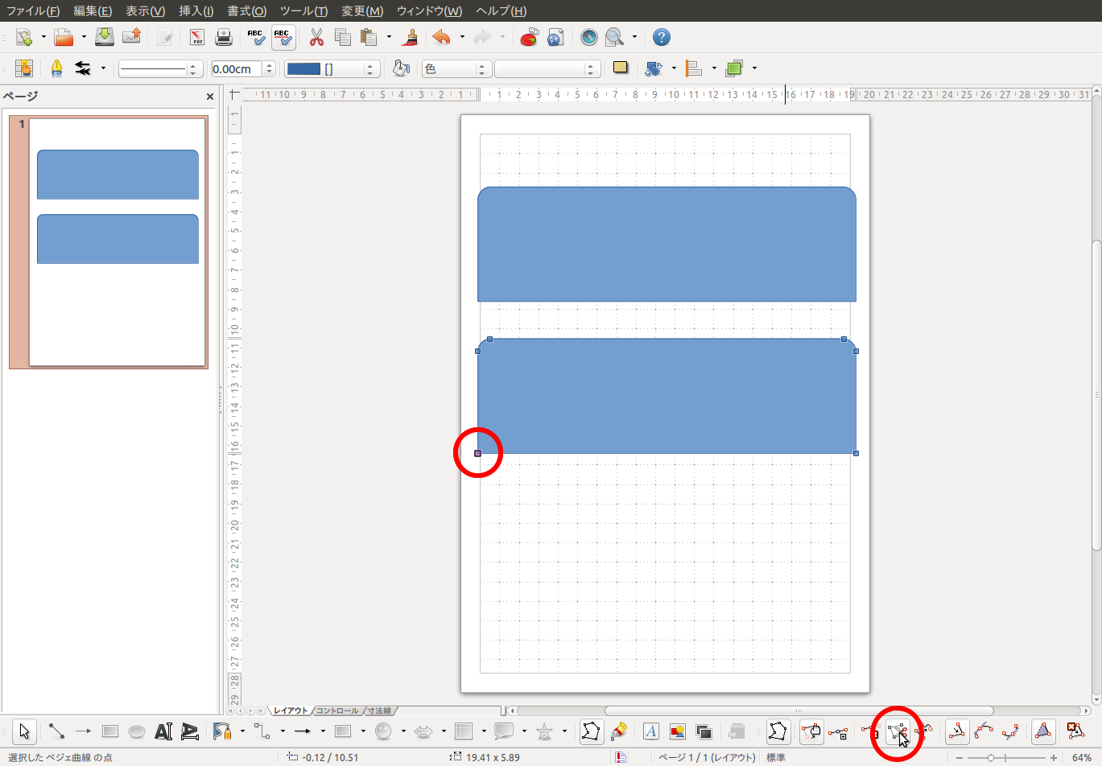The height and width of the screenshot is (766, 1102).
Task: Open the New document dropdown arrow
Action: pyautogui.click(x=43, y=37)
